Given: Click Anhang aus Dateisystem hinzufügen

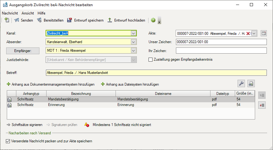Looking at the screenshot, I should point(132,84).
